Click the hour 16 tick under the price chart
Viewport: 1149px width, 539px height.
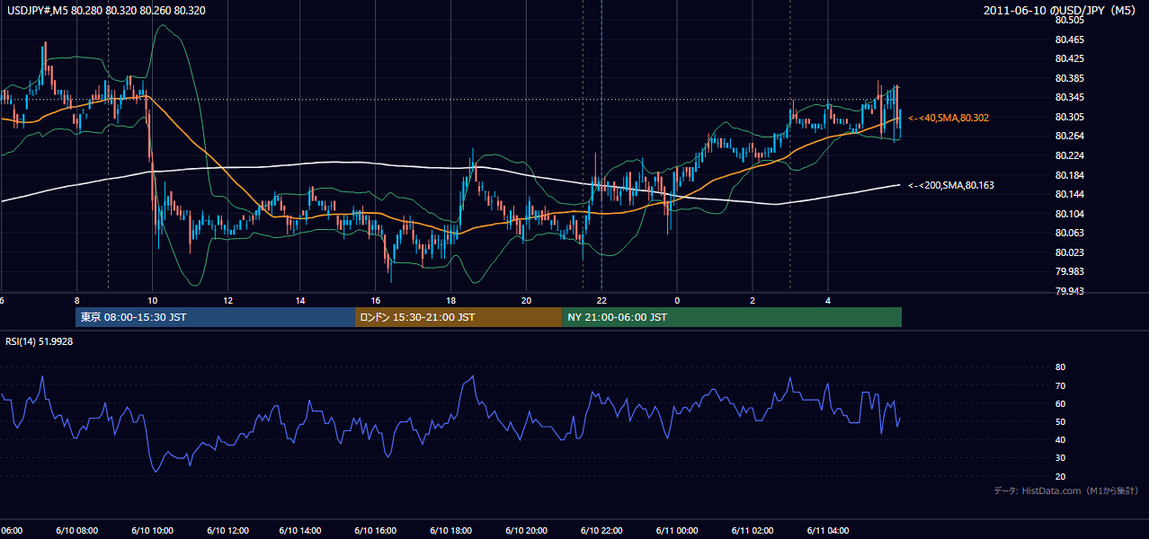(x=376, y=300)
